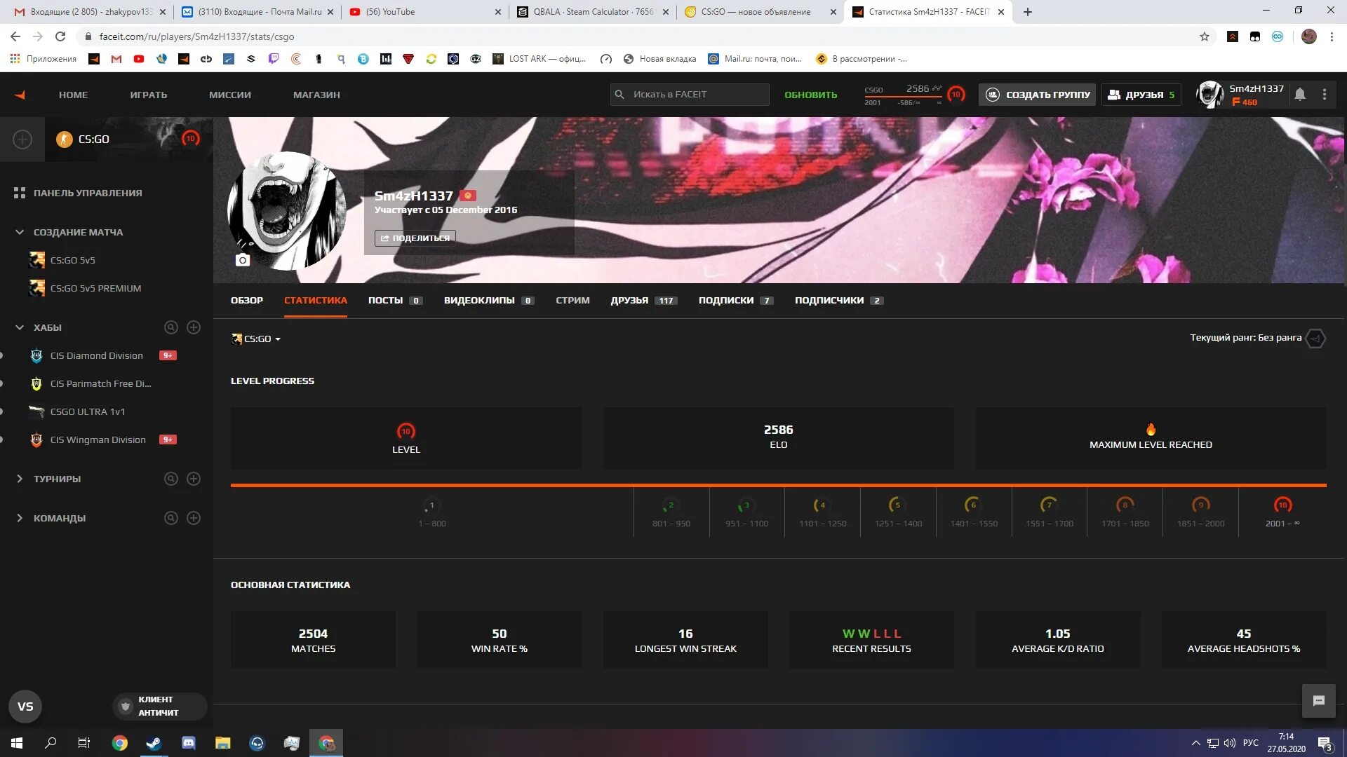Open CIS Diamond Division hub
The height and width of the screenshot is (757, 1347).
tap(96, 355)
